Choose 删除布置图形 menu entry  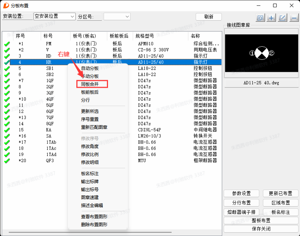pos(94,224)
